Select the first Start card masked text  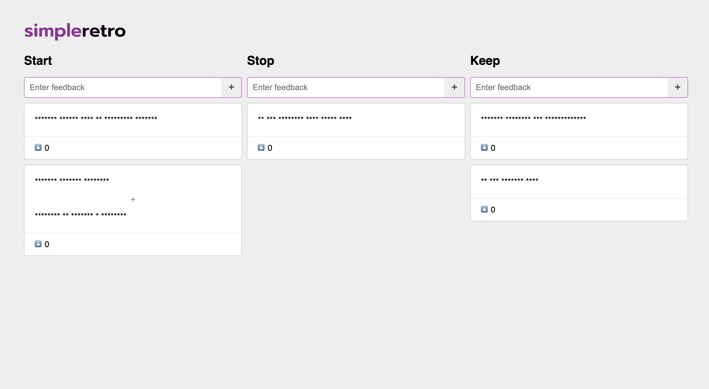tap(96, 118)
